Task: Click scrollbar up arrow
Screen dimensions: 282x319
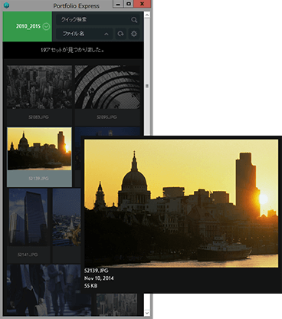Action: click(147, 15)
